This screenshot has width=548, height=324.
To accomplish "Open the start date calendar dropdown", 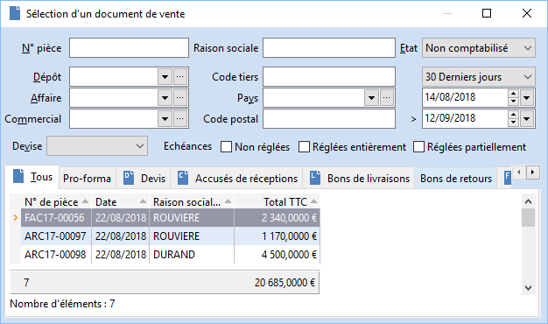I will pyautogui.click(x=527, y=98).
